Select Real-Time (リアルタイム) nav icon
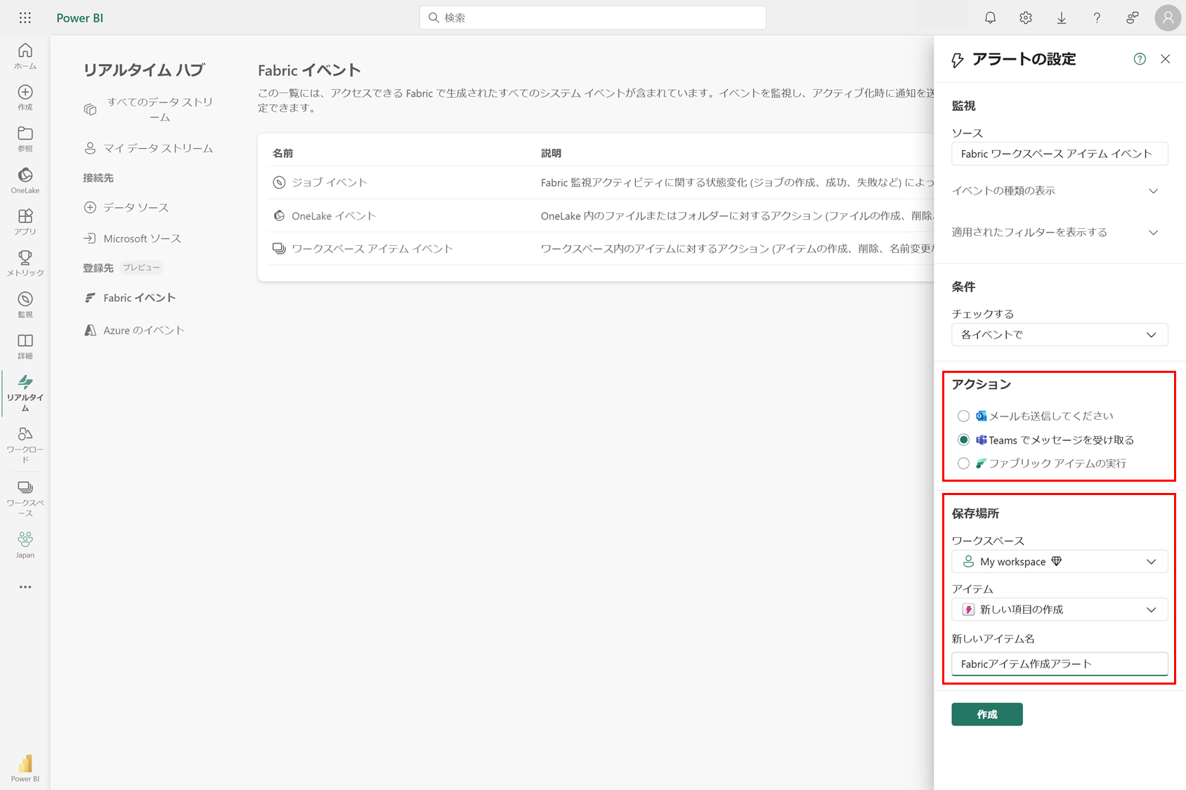This screenshot has height=790, width=1186. 25,393
